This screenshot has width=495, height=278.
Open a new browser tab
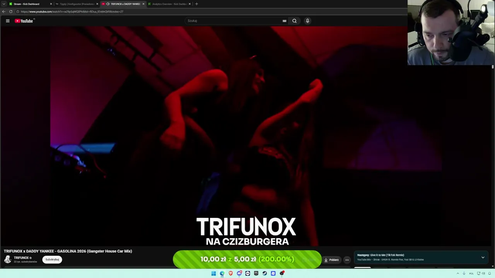[x=196, y=4]
